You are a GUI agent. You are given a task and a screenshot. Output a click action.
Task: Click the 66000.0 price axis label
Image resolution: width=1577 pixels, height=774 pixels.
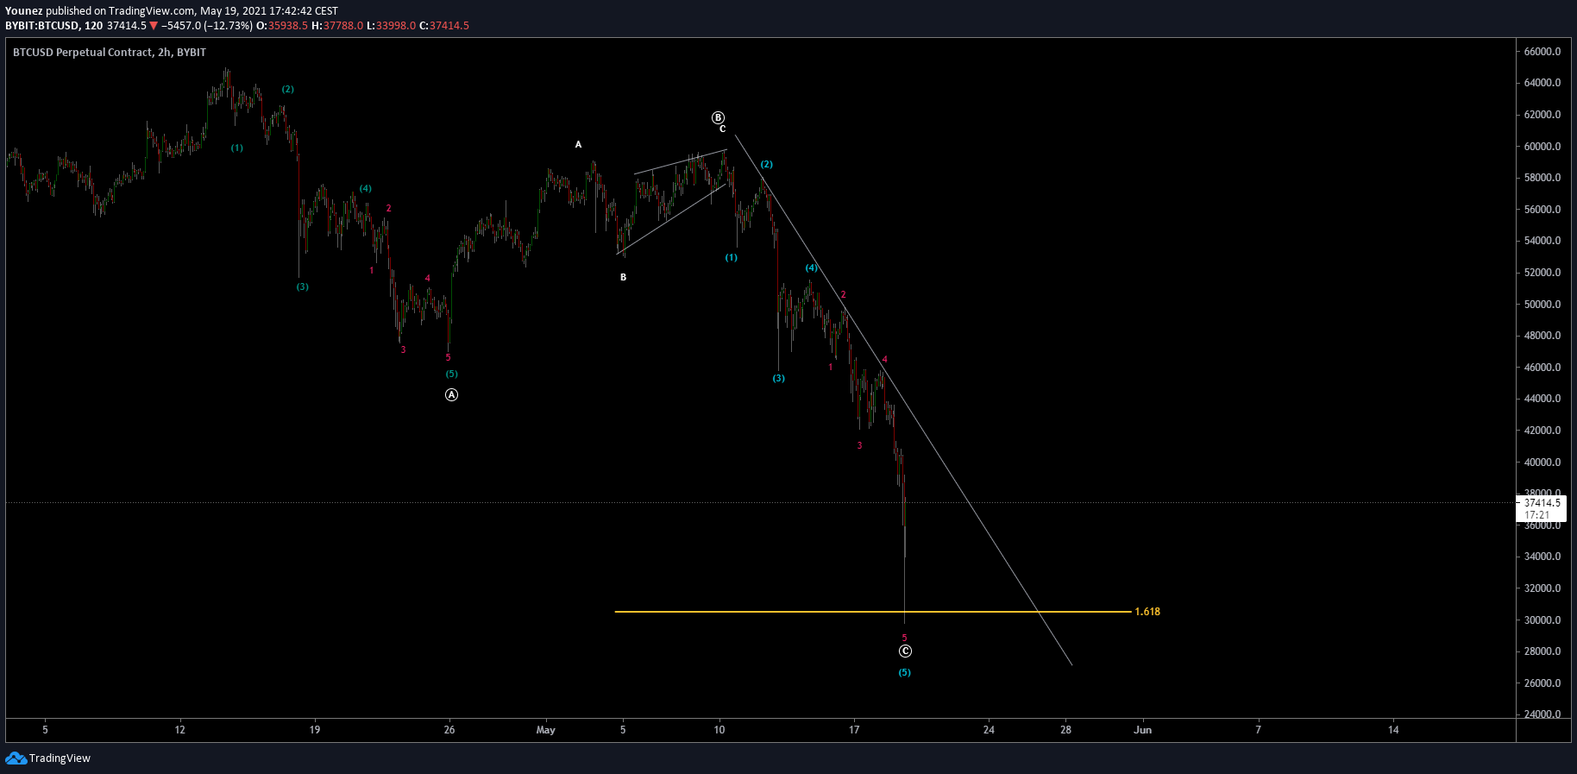1542,52
